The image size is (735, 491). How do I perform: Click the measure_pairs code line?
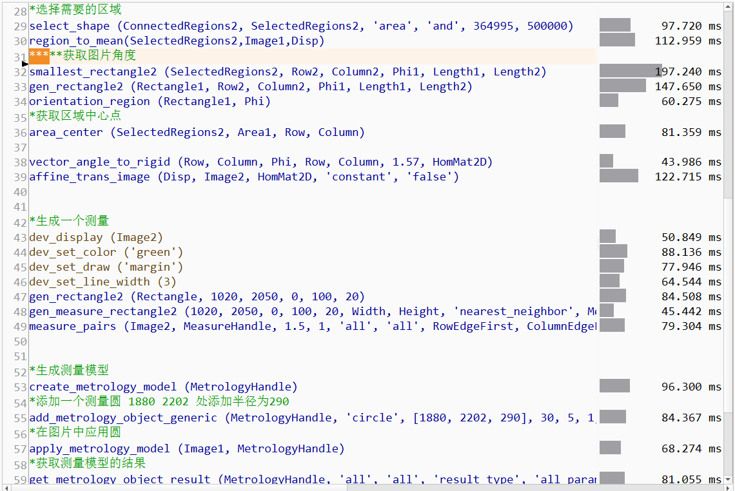309,326
